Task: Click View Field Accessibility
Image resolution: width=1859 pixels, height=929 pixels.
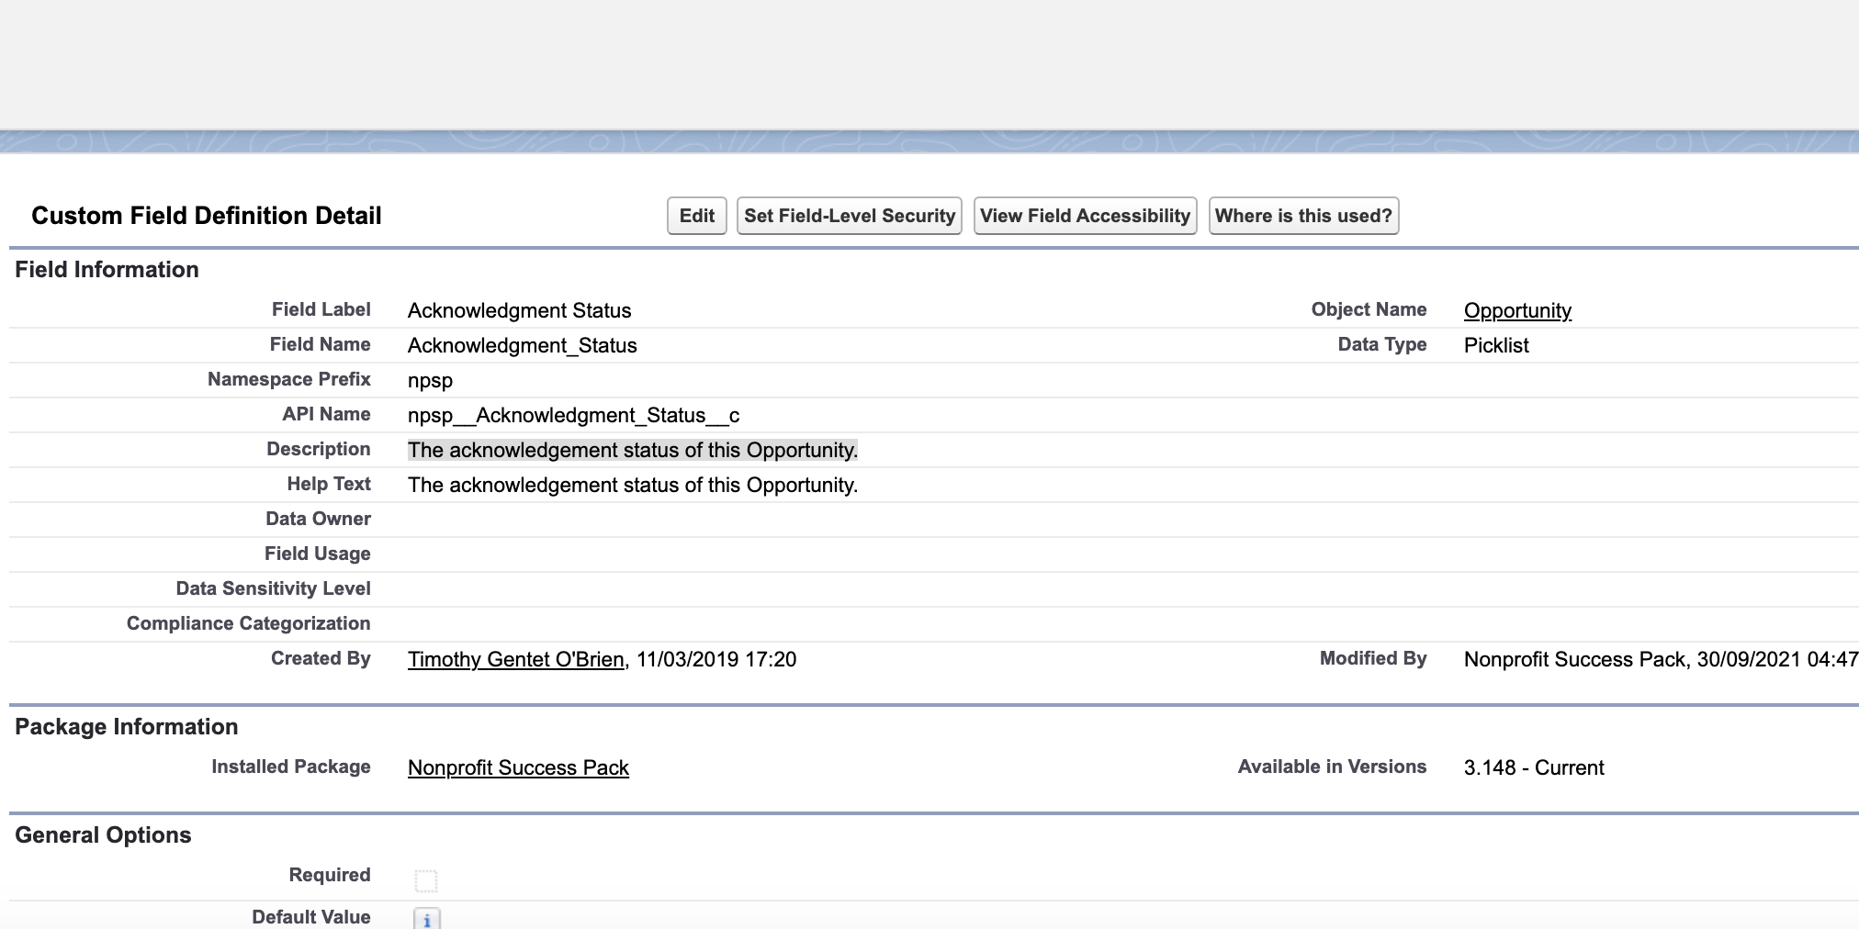Action: point(1086,216)
